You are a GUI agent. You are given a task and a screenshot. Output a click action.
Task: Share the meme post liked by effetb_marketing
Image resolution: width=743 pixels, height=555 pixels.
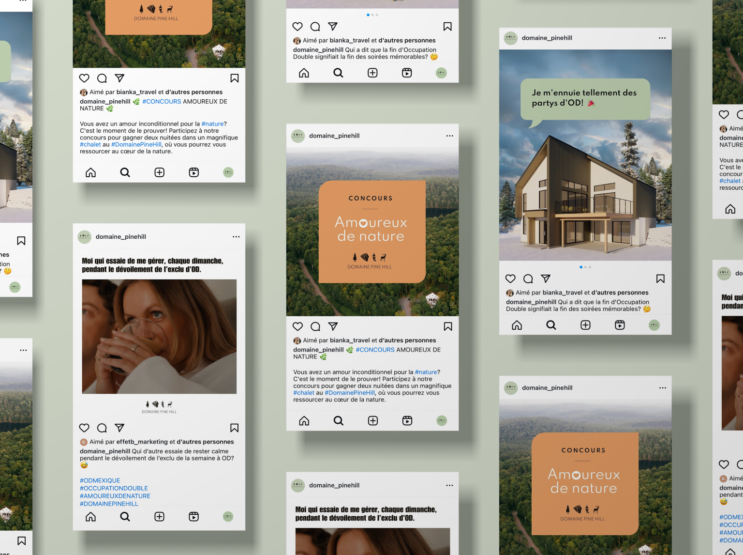[x=119, y=428]
